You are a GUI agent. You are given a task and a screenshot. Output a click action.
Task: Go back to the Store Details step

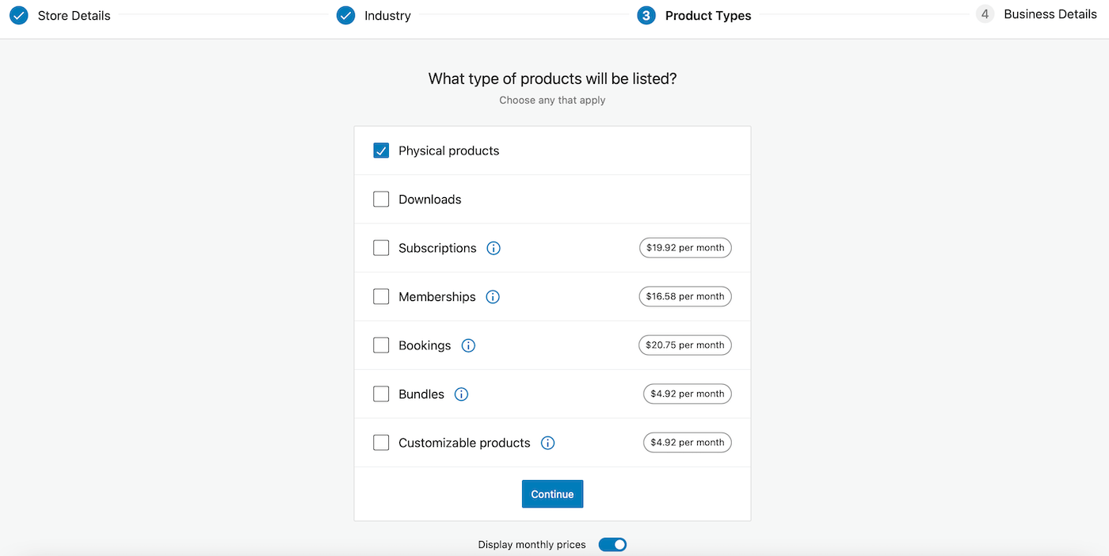[75, 15]
